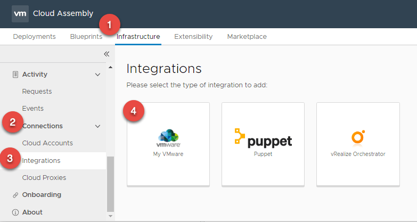The width and height of the screenshot is (417, 222).
Task: Switch to the Deployments tab
Action: click(34, 37)
